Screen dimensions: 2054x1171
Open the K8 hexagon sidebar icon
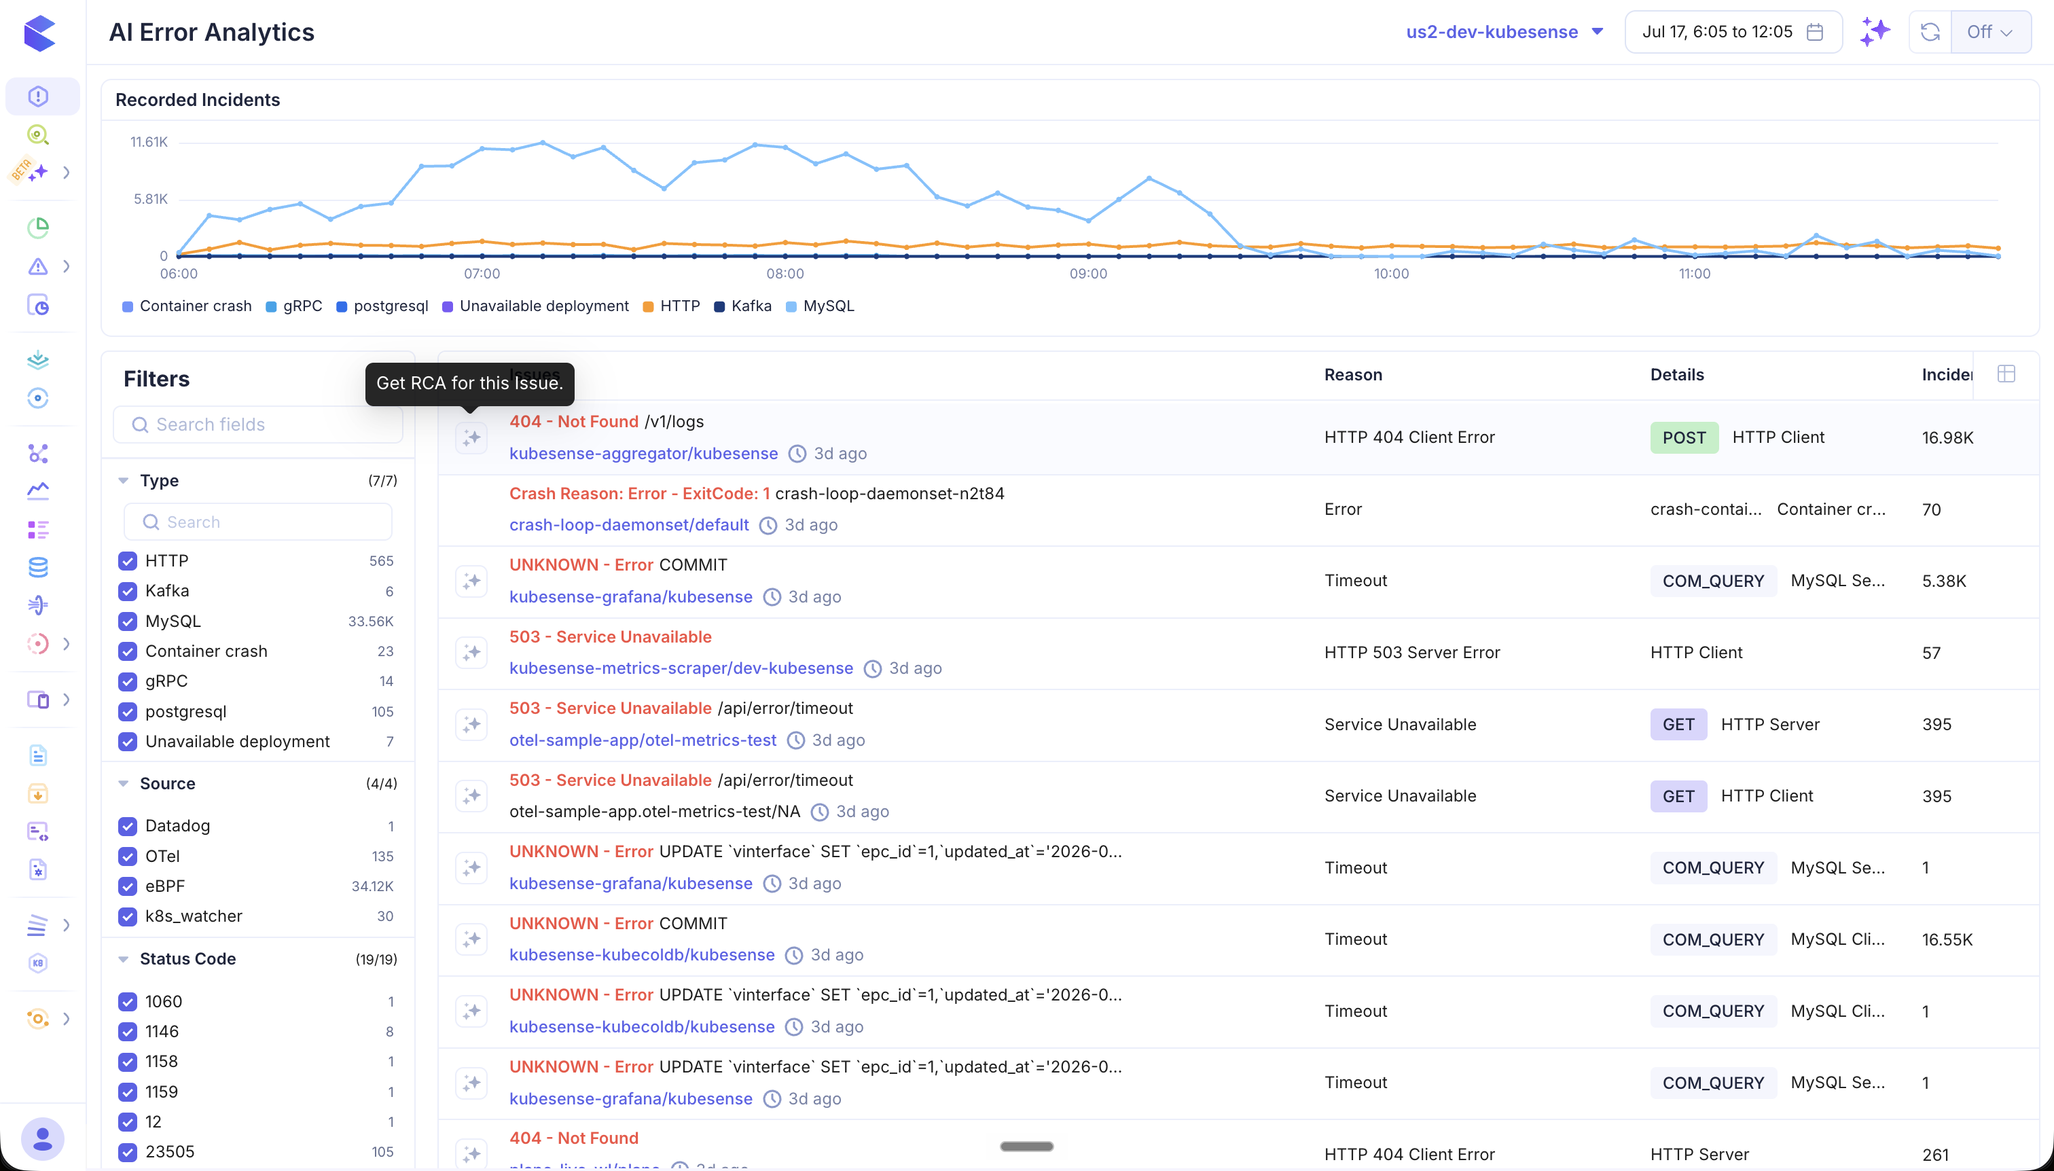tap(38, 962)
